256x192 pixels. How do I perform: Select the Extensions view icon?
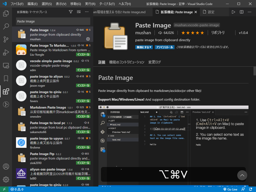point(6,91)
